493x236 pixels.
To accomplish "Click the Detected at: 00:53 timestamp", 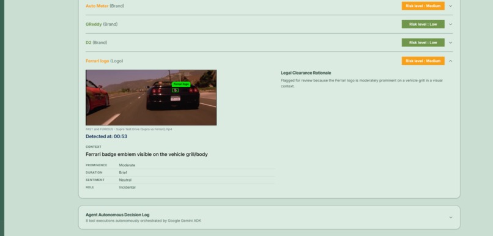I will click(x=106, y=137).
